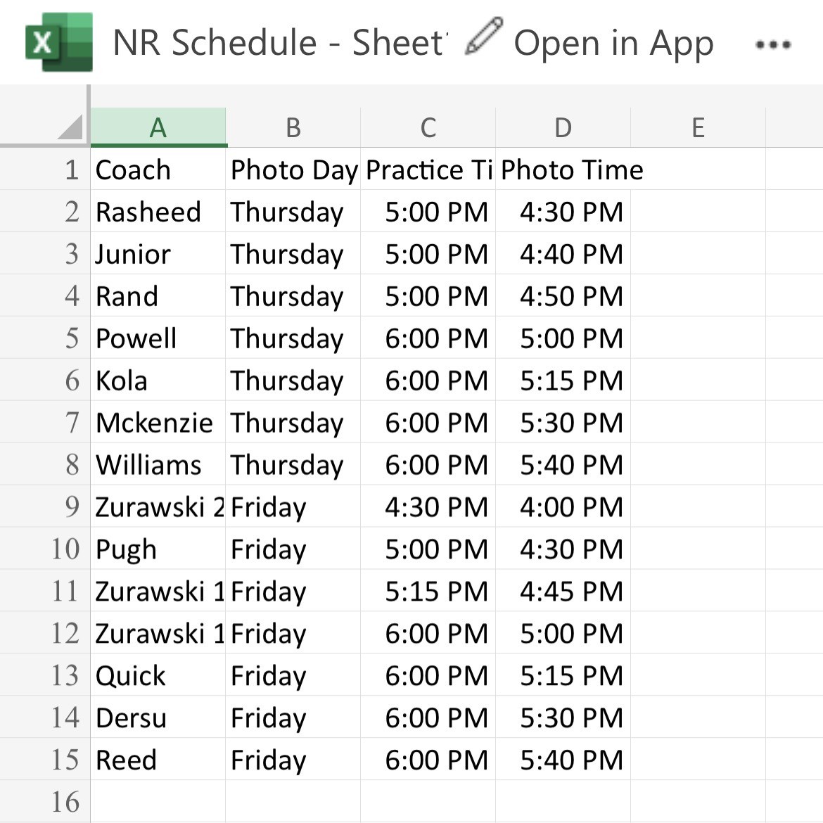
Task: Select column C header
Action: click(428, 127)
